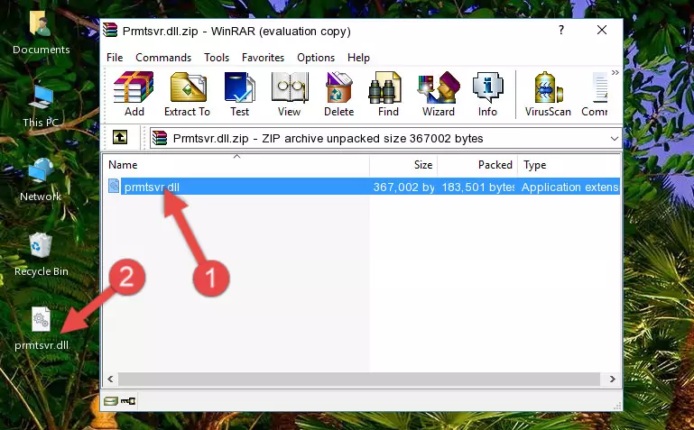The image size is (694, 430).
Task: Select the Network desktop icon
Action: 41,180
